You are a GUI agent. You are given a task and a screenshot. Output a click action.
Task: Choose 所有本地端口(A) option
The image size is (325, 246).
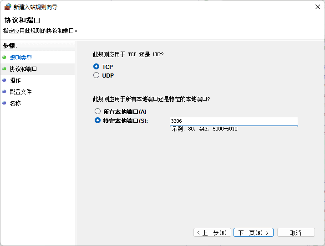97,111
